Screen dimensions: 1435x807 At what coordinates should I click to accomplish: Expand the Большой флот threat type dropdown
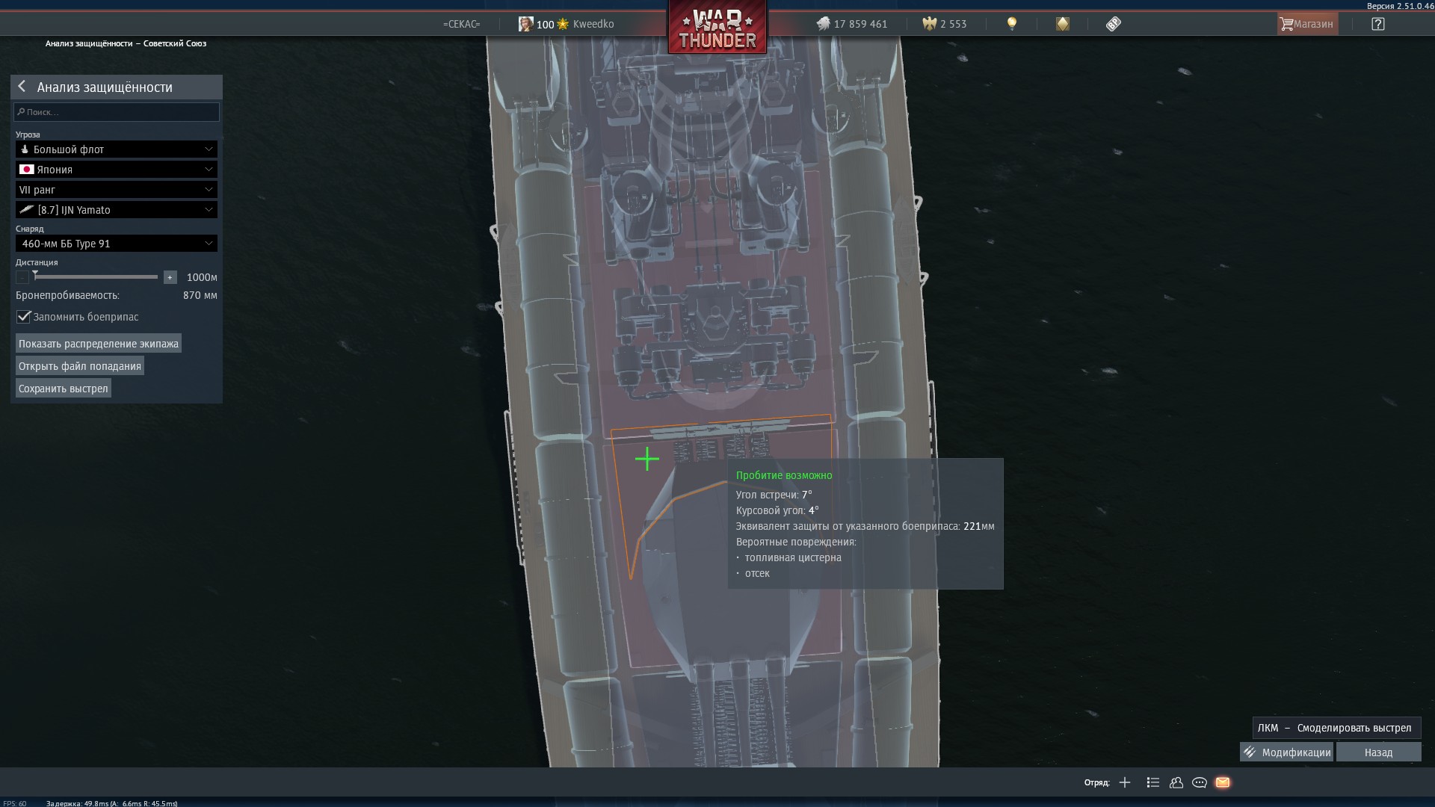click(117, 149)
